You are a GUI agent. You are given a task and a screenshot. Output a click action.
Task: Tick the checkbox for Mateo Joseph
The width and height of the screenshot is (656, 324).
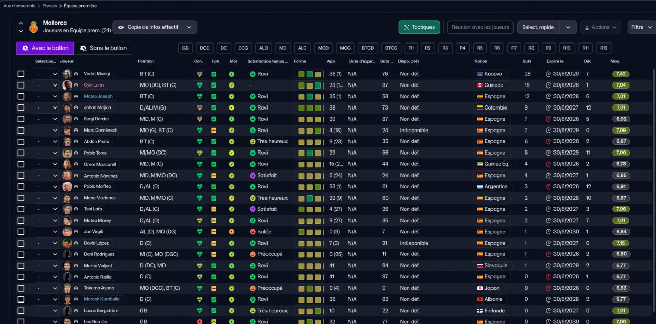[21, 96]
